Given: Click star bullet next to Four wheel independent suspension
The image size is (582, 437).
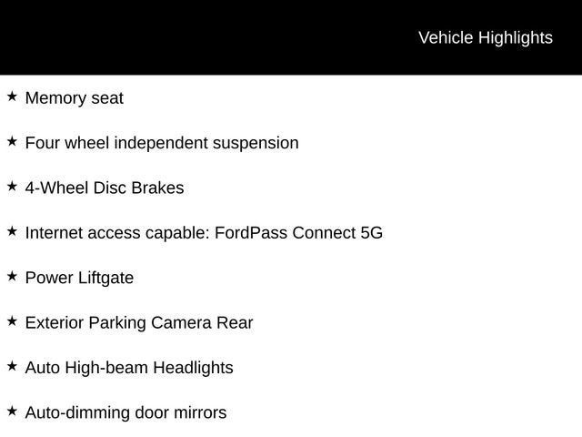Looking at the screenshot, I should click(12, 141).
